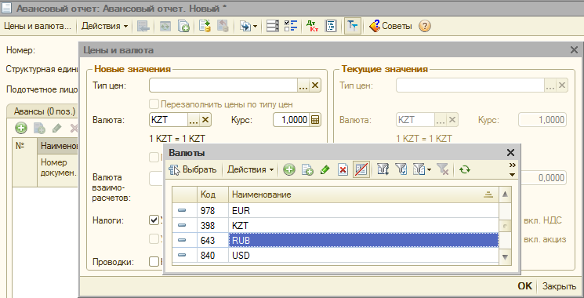This screenshot has width=584, height=298.
Task: Open 'Цены и валюта...' in main toolbar
Action: 37,26
